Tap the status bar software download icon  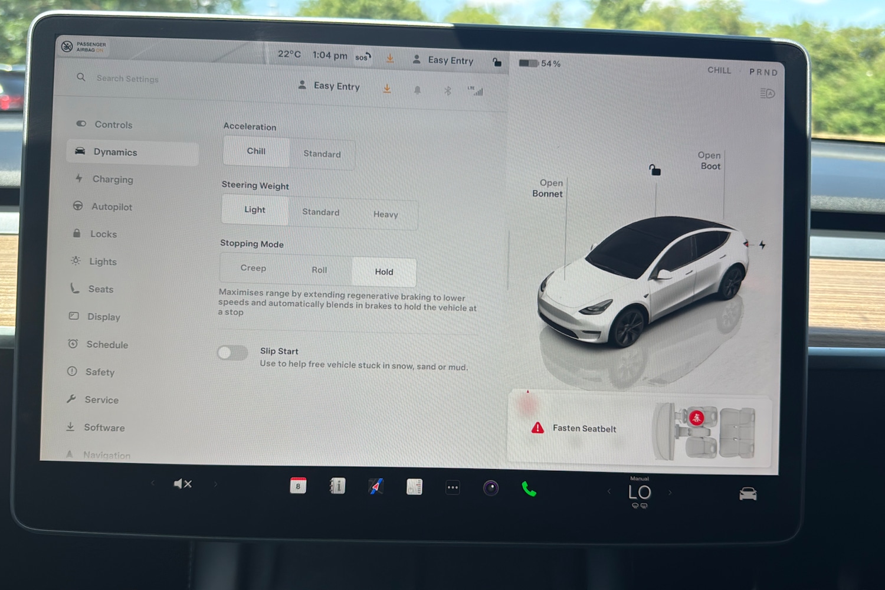coord(390,58)
